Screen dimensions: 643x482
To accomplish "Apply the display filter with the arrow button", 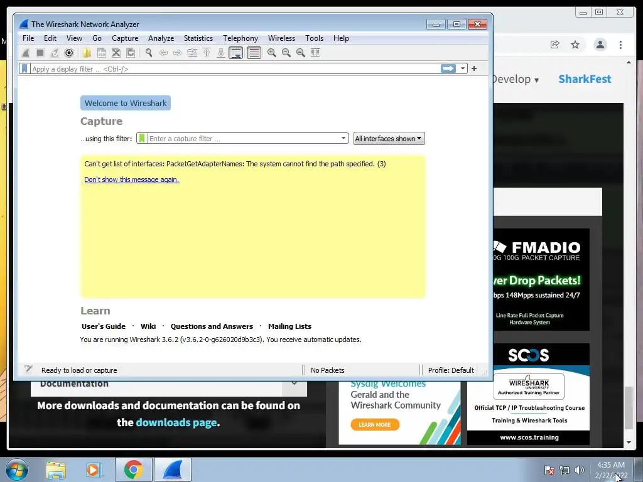I will pos(448,68).
